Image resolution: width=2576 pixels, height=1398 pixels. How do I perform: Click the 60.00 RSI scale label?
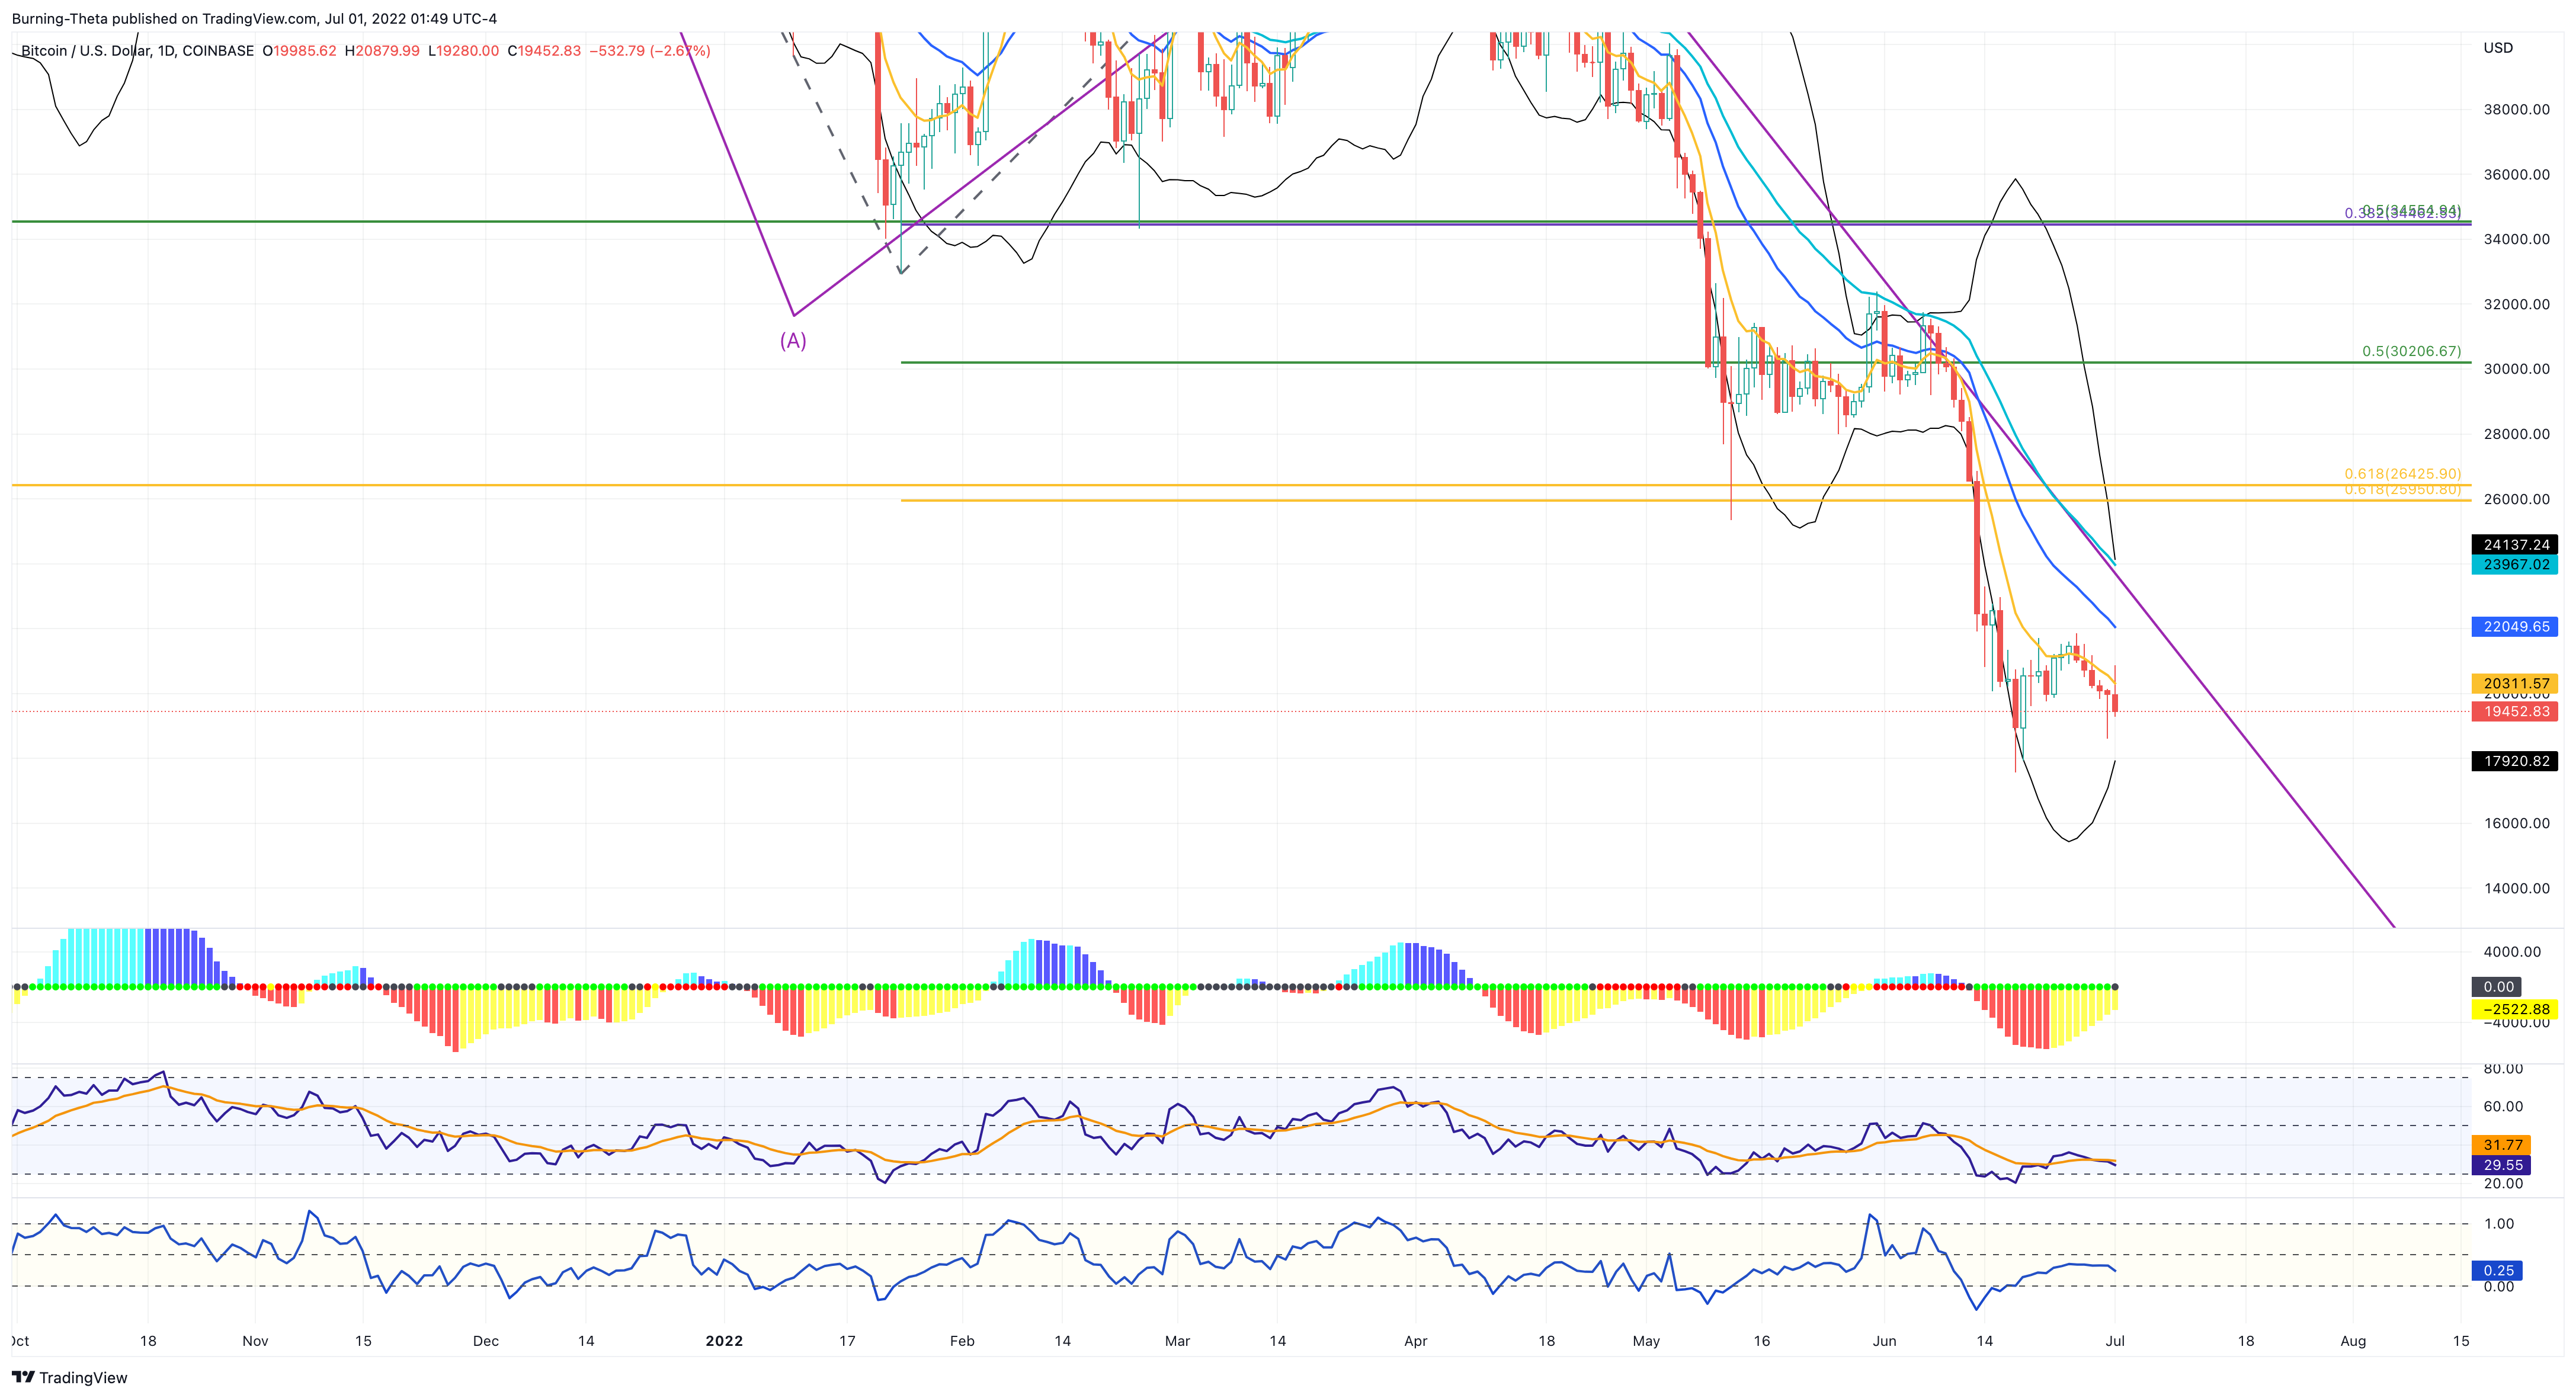[2503, 1106]
